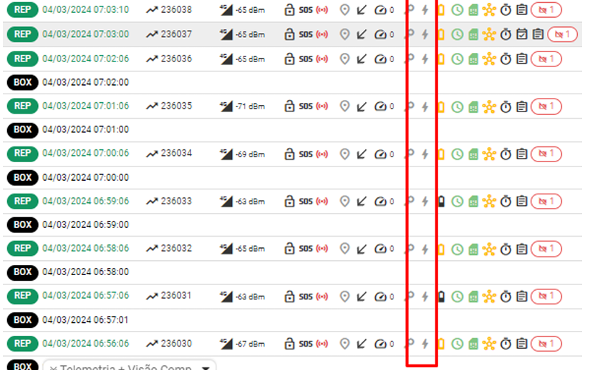Click the 4G signal icon in row 236035
This screenshot has height=373, width=595.
(226, 106)
